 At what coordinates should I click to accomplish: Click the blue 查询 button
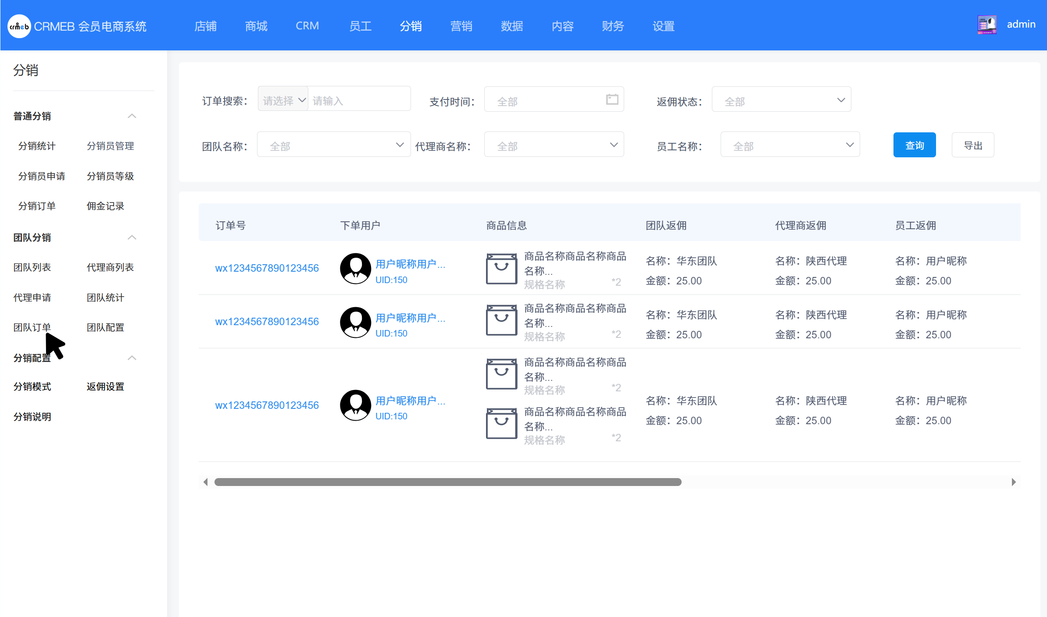point(914,145)
